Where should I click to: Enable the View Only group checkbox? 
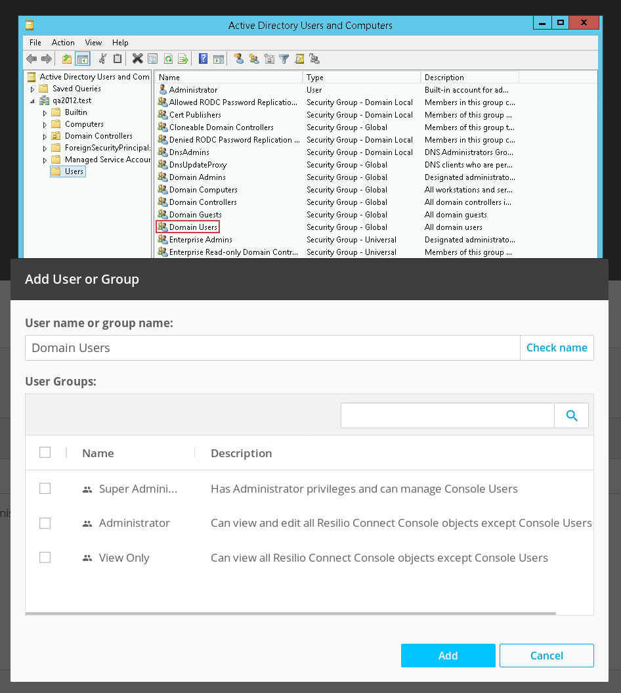(45, 558)
